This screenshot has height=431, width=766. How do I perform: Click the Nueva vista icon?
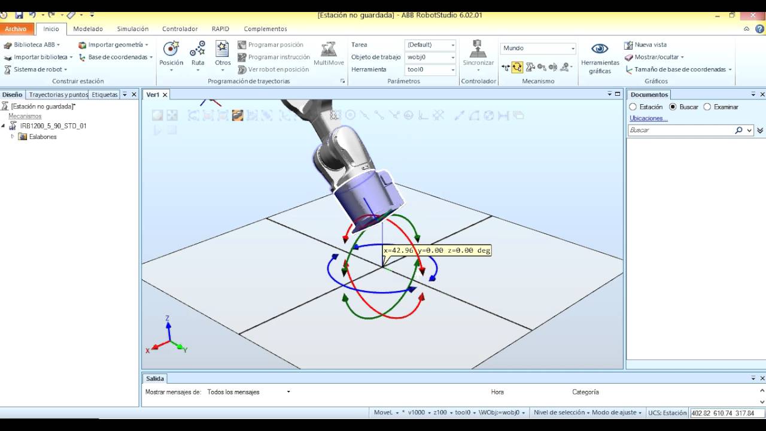(x=628, y=45)
